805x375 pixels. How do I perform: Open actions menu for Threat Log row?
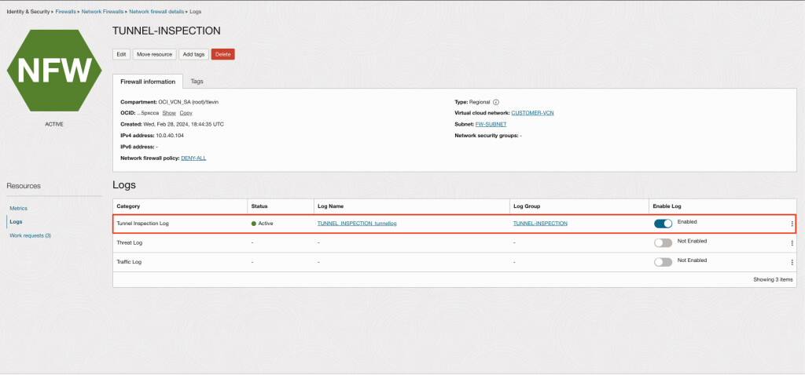click(792, 243)
